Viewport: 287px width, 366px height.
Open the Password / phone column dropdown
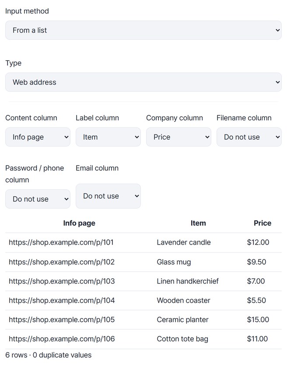pyautogui.click(x=38, y=199)
